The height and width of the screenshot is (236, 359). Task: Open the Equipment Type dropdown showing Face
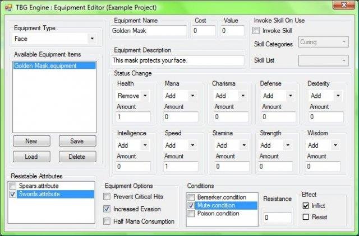pos(54,39)
